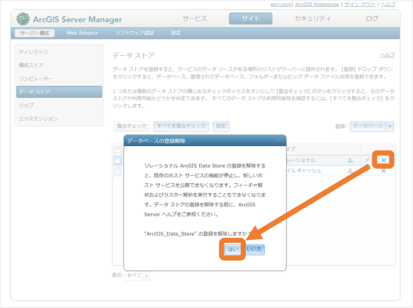Check the リレーショナル row checkbox
Screen dimensions: 413x308
click(118, 161)
